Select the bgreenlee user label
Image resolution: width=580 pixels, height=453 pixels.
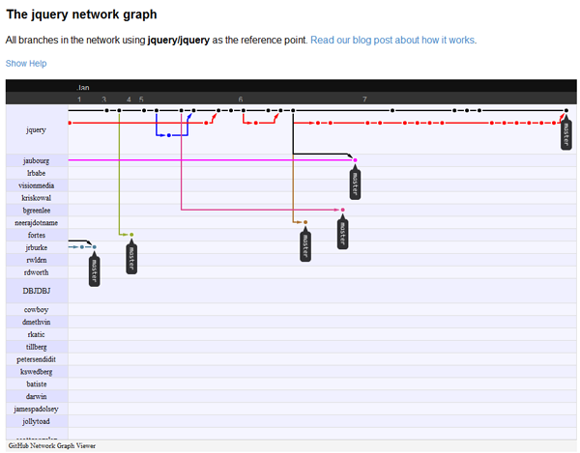pyautogui.click(x=37, y=211)
